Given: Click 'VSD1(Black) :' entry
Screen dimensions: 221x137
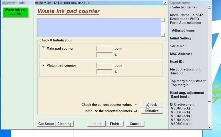Looking at the screenshot, I should click(x=181, y=108).
